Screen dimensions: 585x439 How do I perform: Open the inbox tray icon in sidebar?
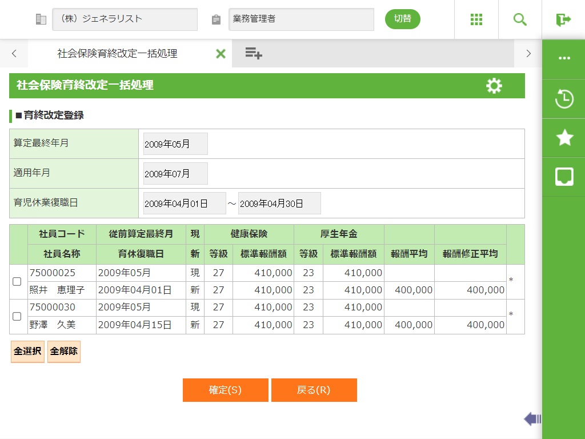pos(564,177)
